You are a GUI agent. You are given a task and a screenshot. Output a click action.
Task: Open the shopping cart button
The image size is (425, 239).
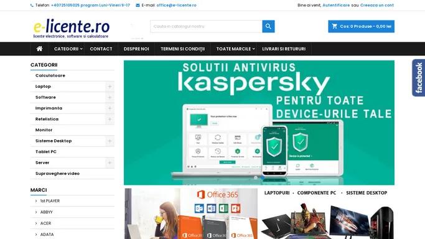point(362,26)
